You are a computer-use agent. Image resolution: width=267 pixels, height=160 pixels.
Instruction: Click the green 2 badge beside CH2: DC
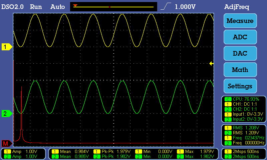[x=228, y=109]
